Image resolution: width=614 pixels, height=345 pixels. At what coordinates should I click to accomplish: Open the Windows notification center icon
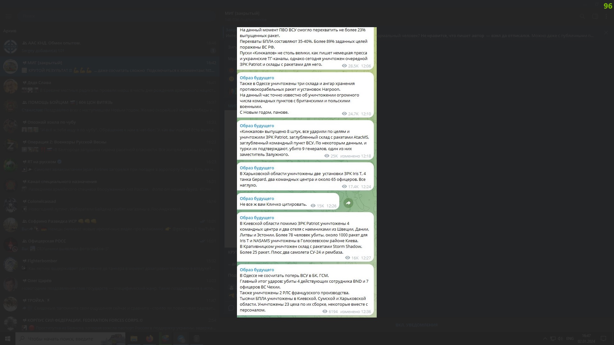coord(603,339)
